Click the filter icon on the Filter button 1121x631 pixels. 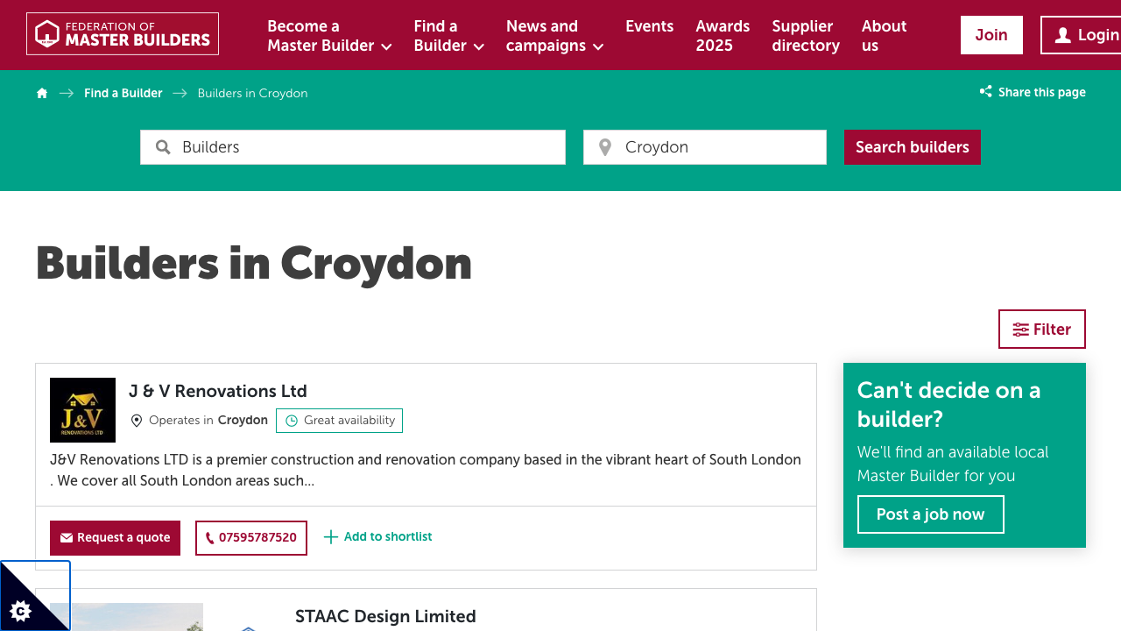click(1019, 329)
